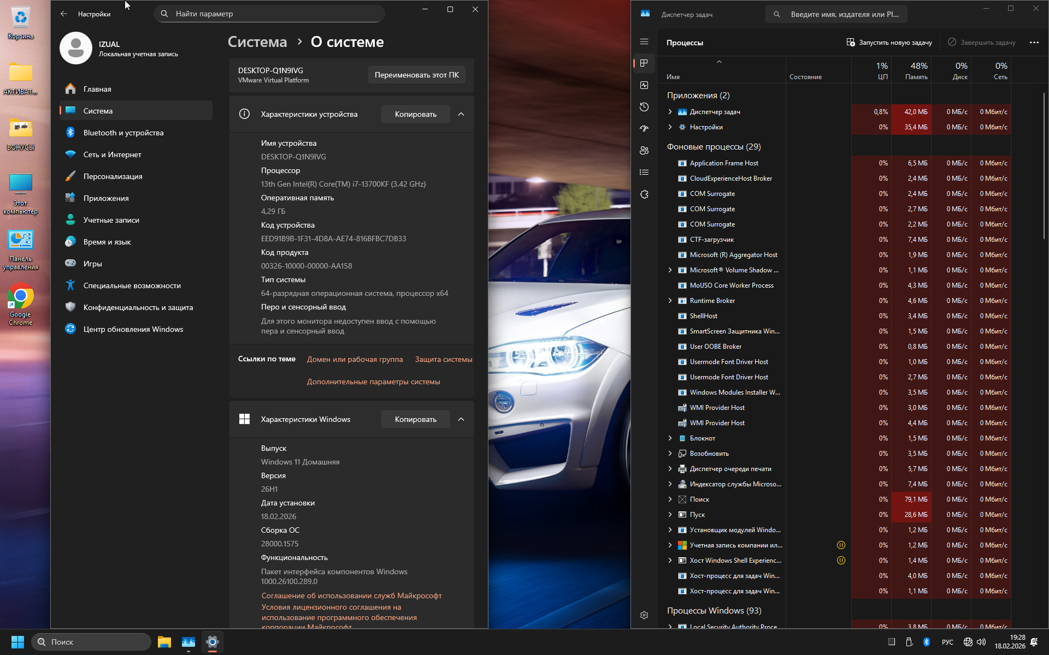1049x655 pixels.
Task: Toggle Task Manager hamburger navigation menu
Action: pos(644,42)
